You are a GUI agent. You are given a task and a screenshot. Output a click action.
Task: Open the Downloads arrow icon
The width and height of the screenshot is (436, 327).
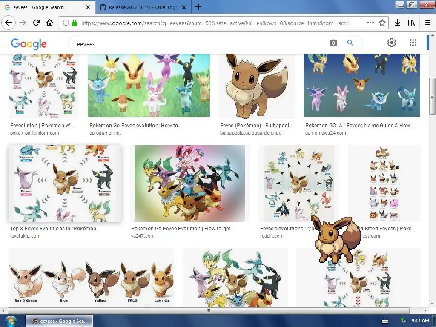(x=398, y=23)
